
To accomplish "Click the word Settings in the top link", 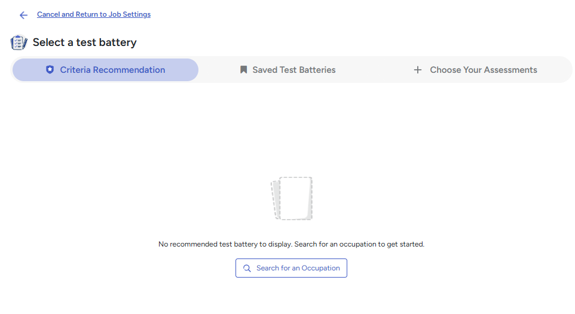I will coord(137,14).
